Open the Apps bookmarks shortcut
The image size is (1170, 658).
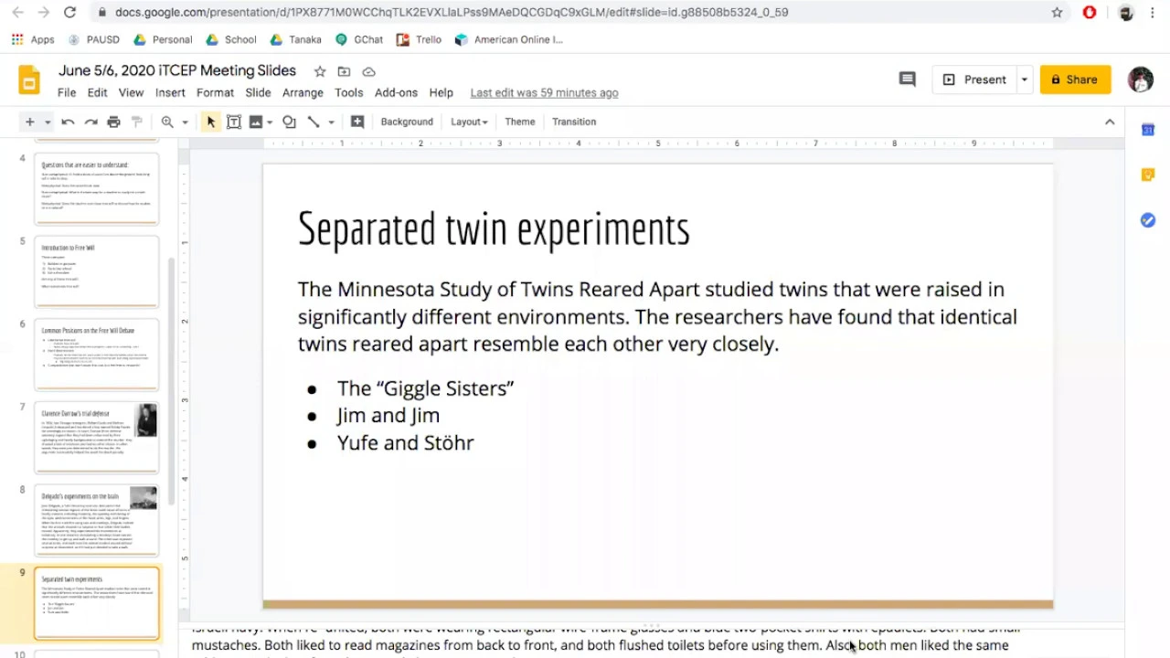33,40
